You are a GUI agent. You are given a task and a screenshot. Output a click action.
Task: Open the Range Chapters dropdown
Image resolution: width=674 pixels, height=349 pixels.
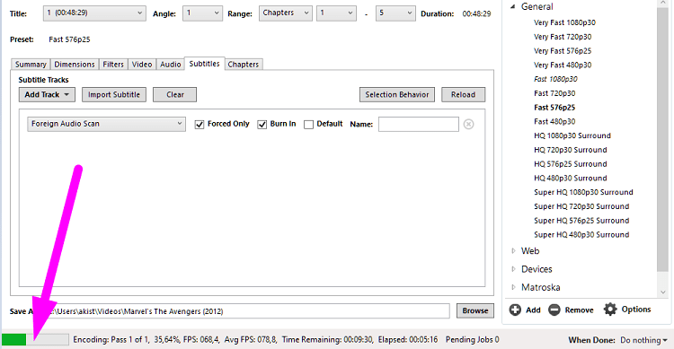tap(286, 13)
